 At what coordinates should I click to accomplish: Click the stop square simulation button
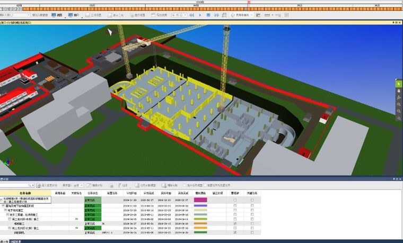[x=208, y=15]
